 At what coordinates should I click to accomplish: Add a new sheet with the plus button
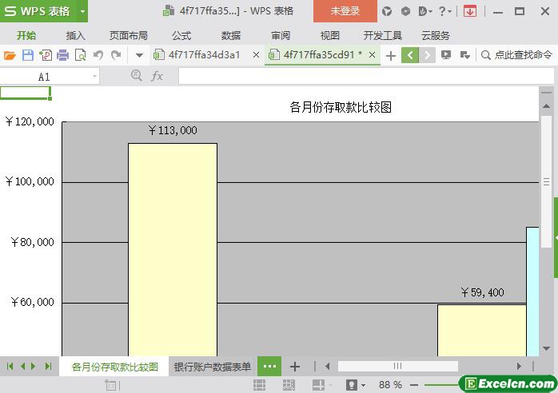295,367
